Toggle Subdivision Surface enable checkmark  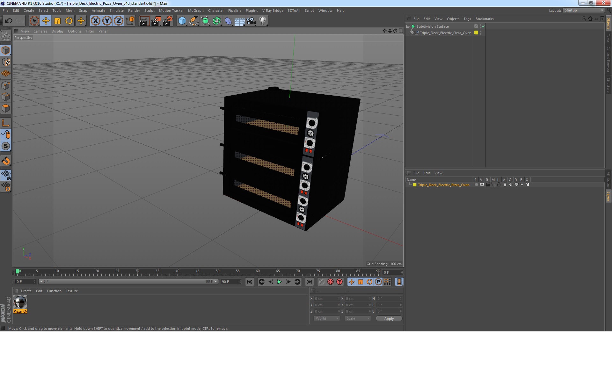(x=484, y=26)
